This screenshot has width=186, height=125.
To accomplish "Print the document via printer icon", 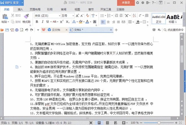I will (x=17, y=30).
